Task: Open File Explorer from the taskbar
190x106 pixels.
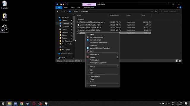Action: coord(9,103)
